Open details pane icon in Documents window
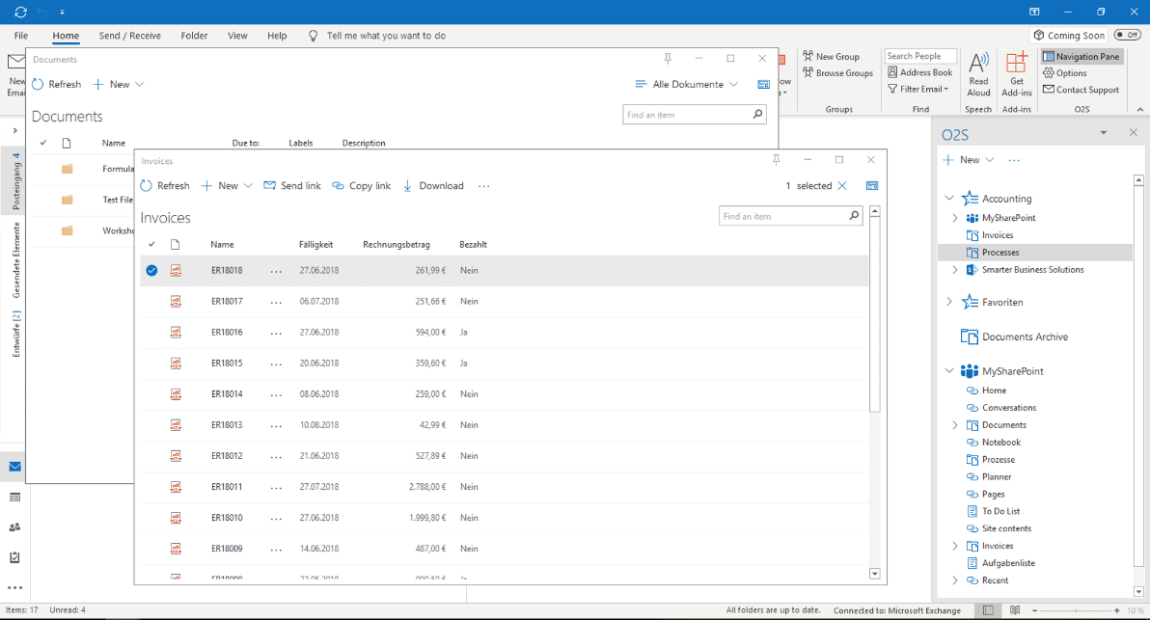The width and height of the screenshot is (1150, 620). 763,84
